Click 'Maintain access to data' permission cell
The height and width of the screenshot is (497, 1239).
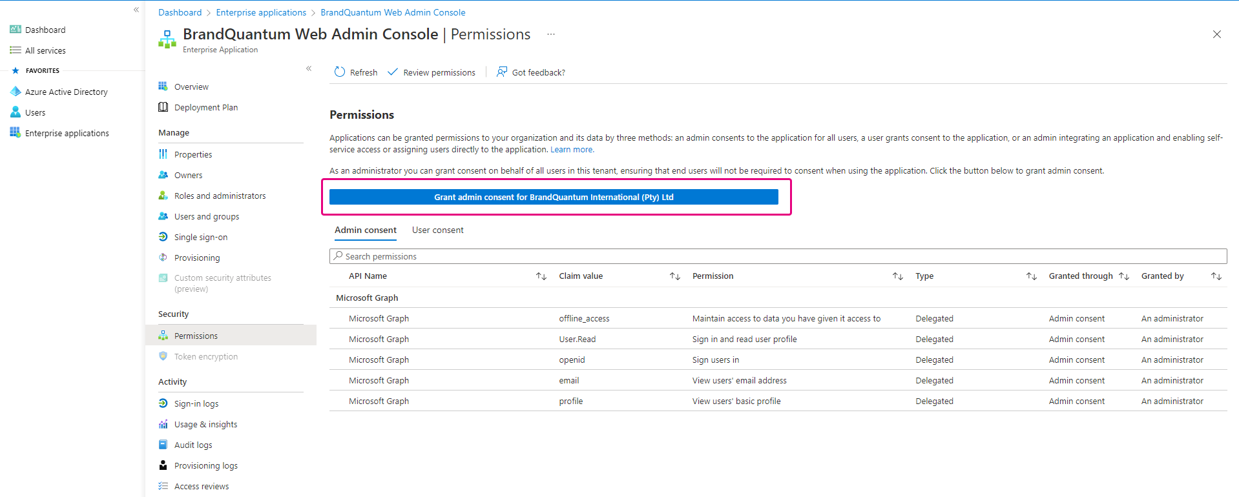click(x=786, y=318)
